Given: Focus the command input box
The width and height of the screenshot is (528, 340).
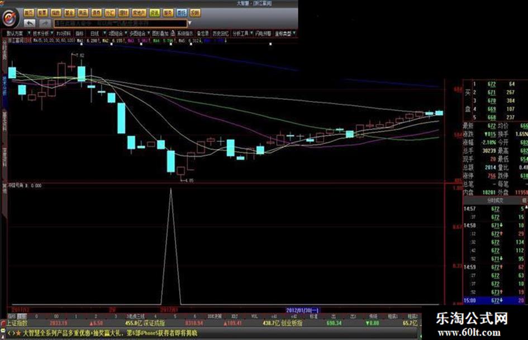Looking at the screenshot, I should pos(120,23).
